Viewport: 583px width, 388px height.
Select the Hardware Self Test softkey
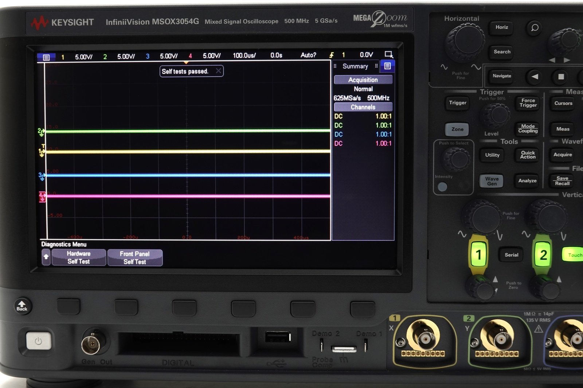click(79, 257)
